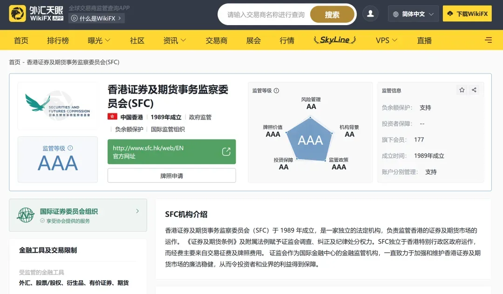This screenshot has height=294, width=503.
Task: Click 监管政策 AAA rating label
Action: tap(339, 164)
